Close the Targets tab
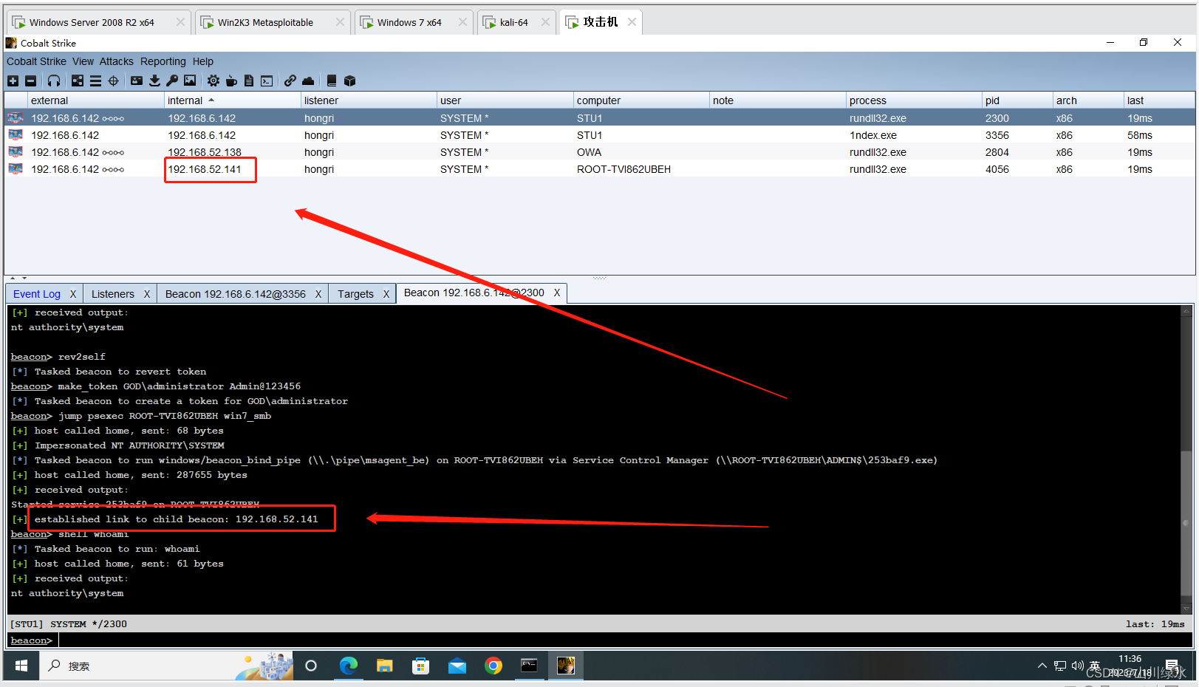 coord(386,294)
